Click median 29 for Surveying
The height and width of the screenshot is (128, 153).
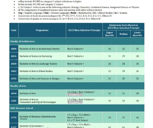tap(123, 56)
